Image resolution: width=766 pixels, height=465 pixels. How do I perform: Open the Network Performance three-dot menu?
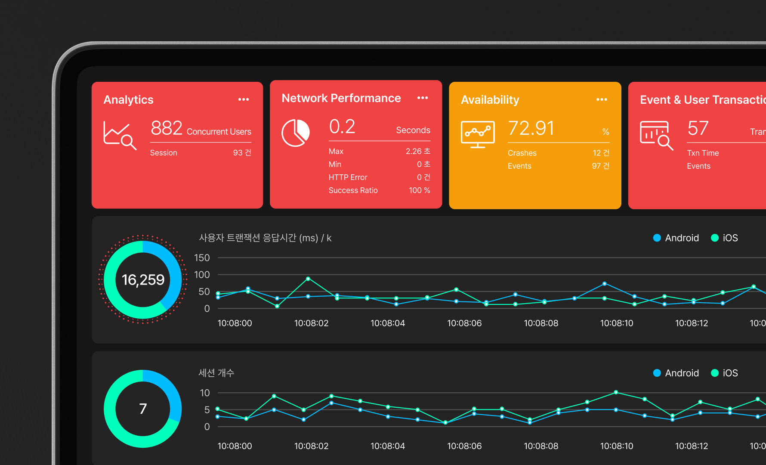click(x=423, y=98)
